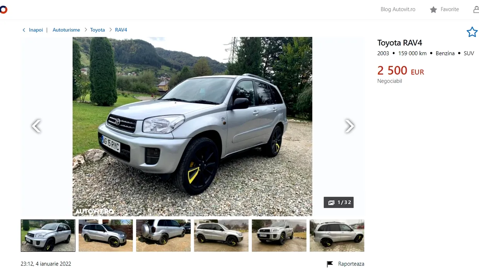Go to previous photo with left arrow

(x=36, y=126)
